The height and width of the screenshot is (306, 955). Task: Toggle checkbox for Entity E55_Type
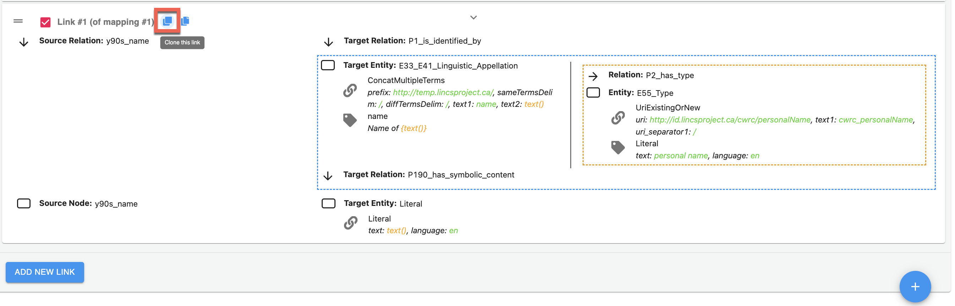click(x=593, y=92)
